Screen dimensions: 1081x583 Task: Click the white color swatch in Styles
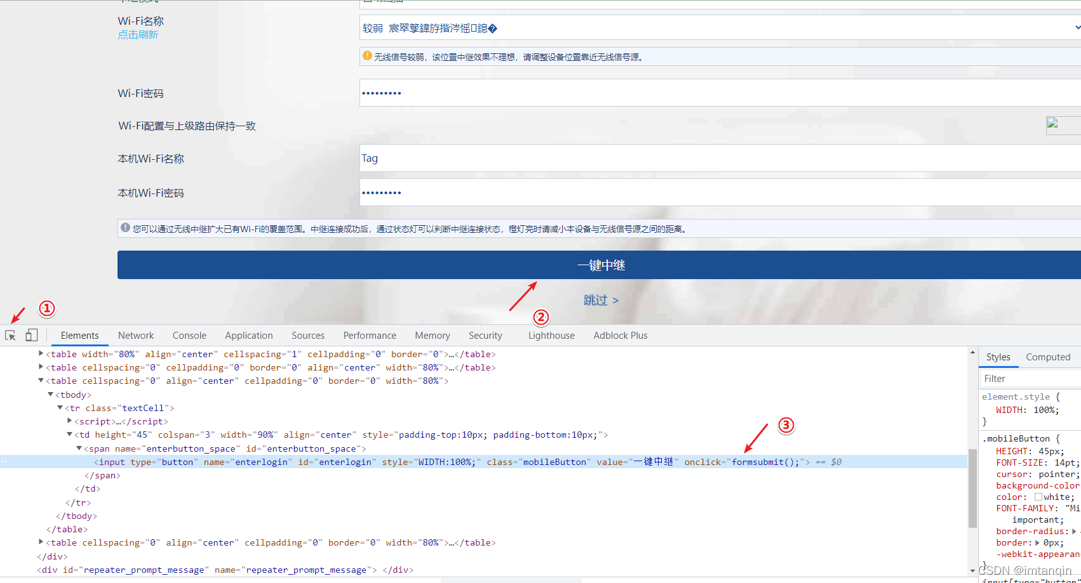(x=1038, y=497)
